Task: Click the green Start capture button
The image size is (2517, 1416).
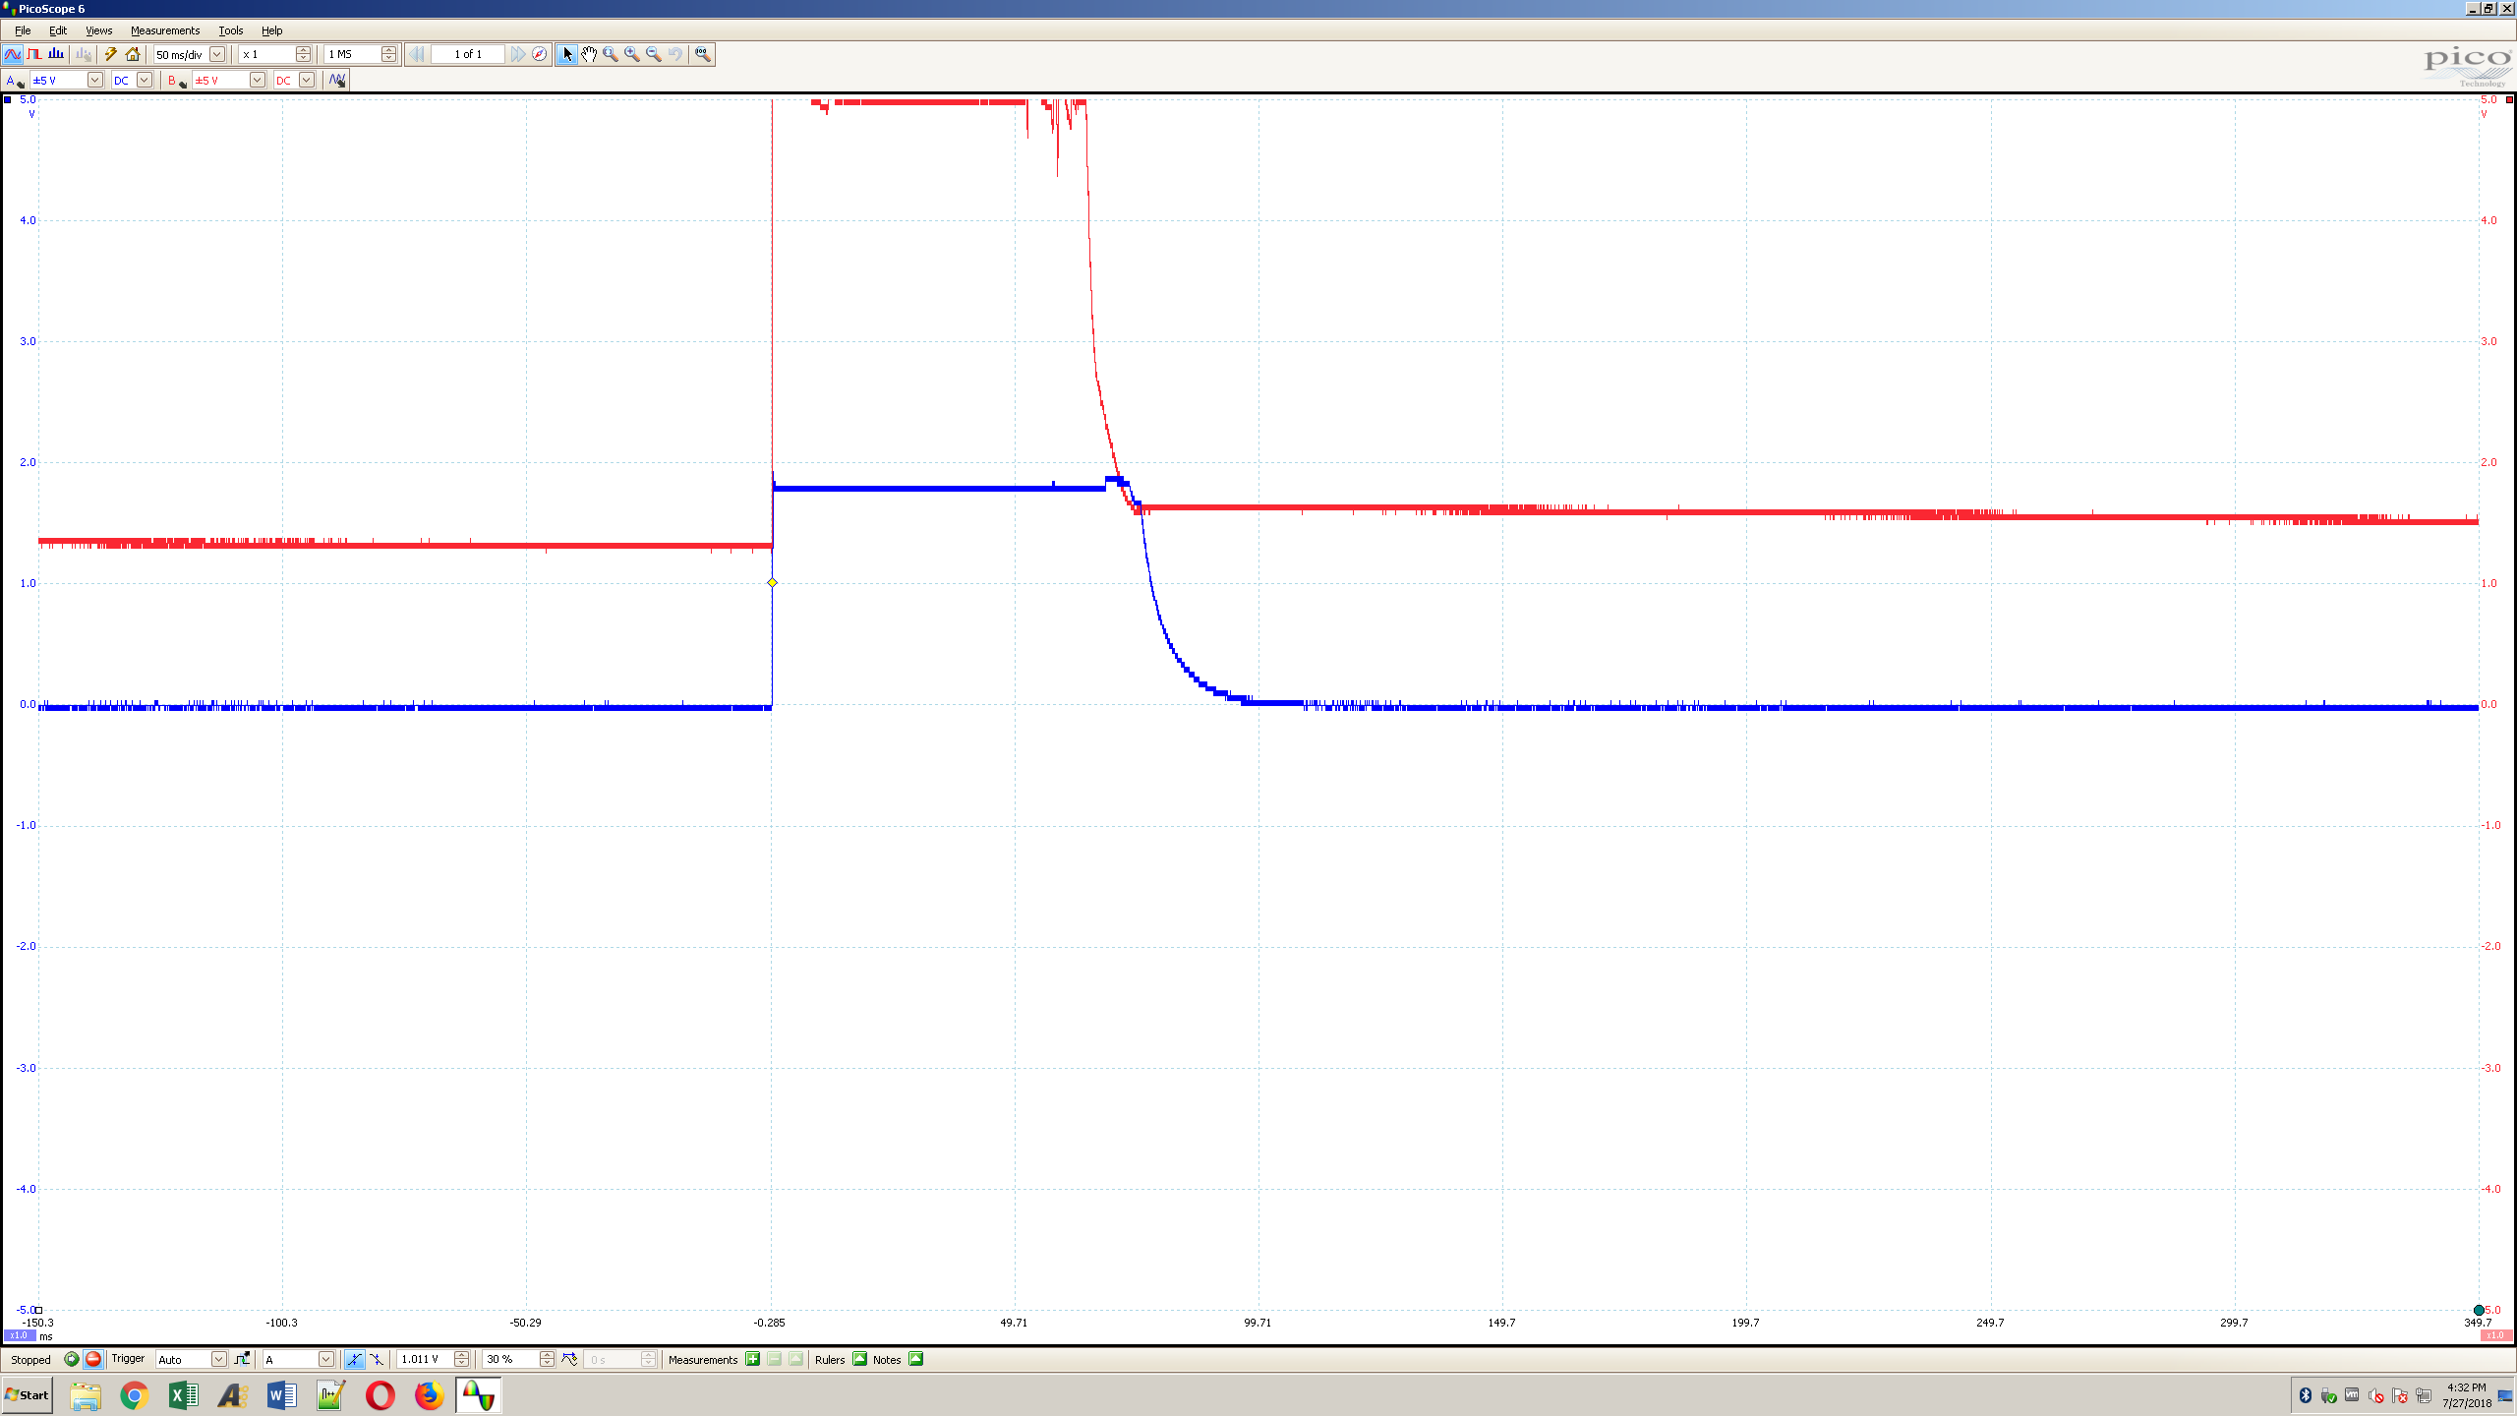Action: pos(71,1359)
